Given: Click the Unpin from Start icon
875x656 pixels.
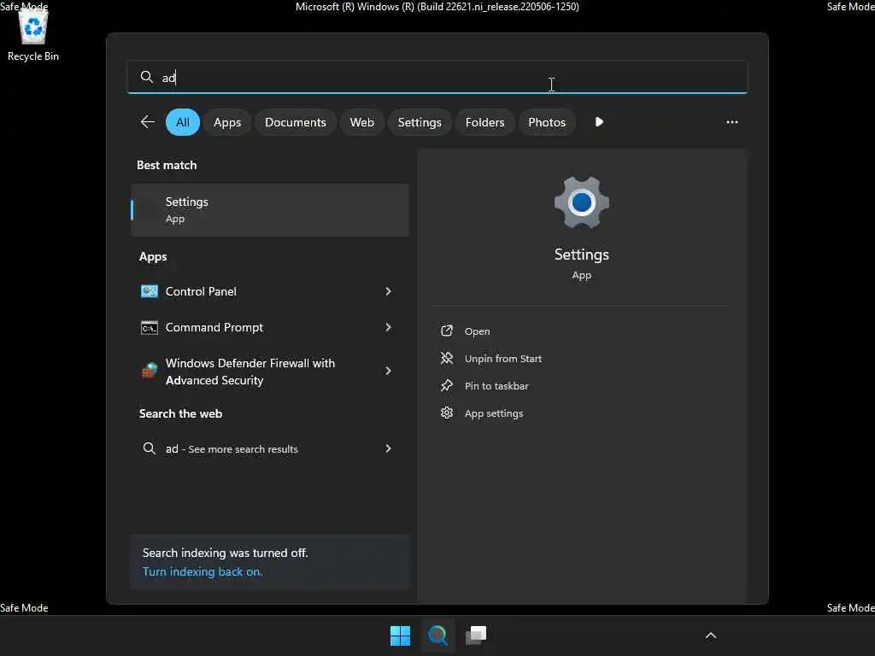Looking at the screenshot, I should (446, 358).
